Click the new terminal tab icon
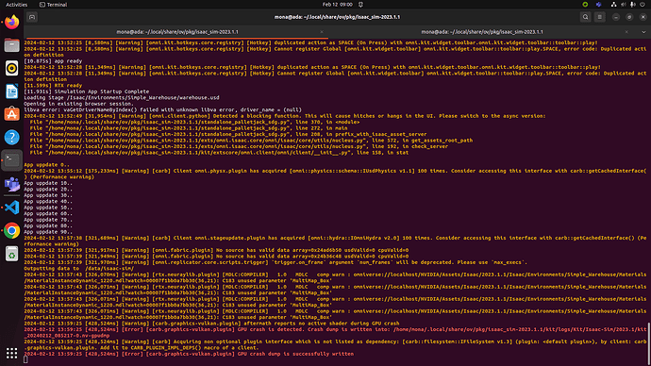This screenshot has width=651, height=366. coord(32,17)
